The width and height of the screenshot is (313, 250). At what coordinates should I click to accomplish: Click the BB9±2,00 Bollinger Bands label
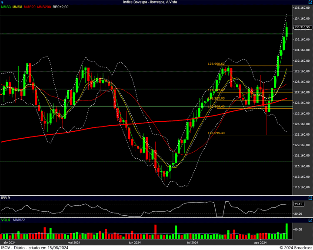60,7
